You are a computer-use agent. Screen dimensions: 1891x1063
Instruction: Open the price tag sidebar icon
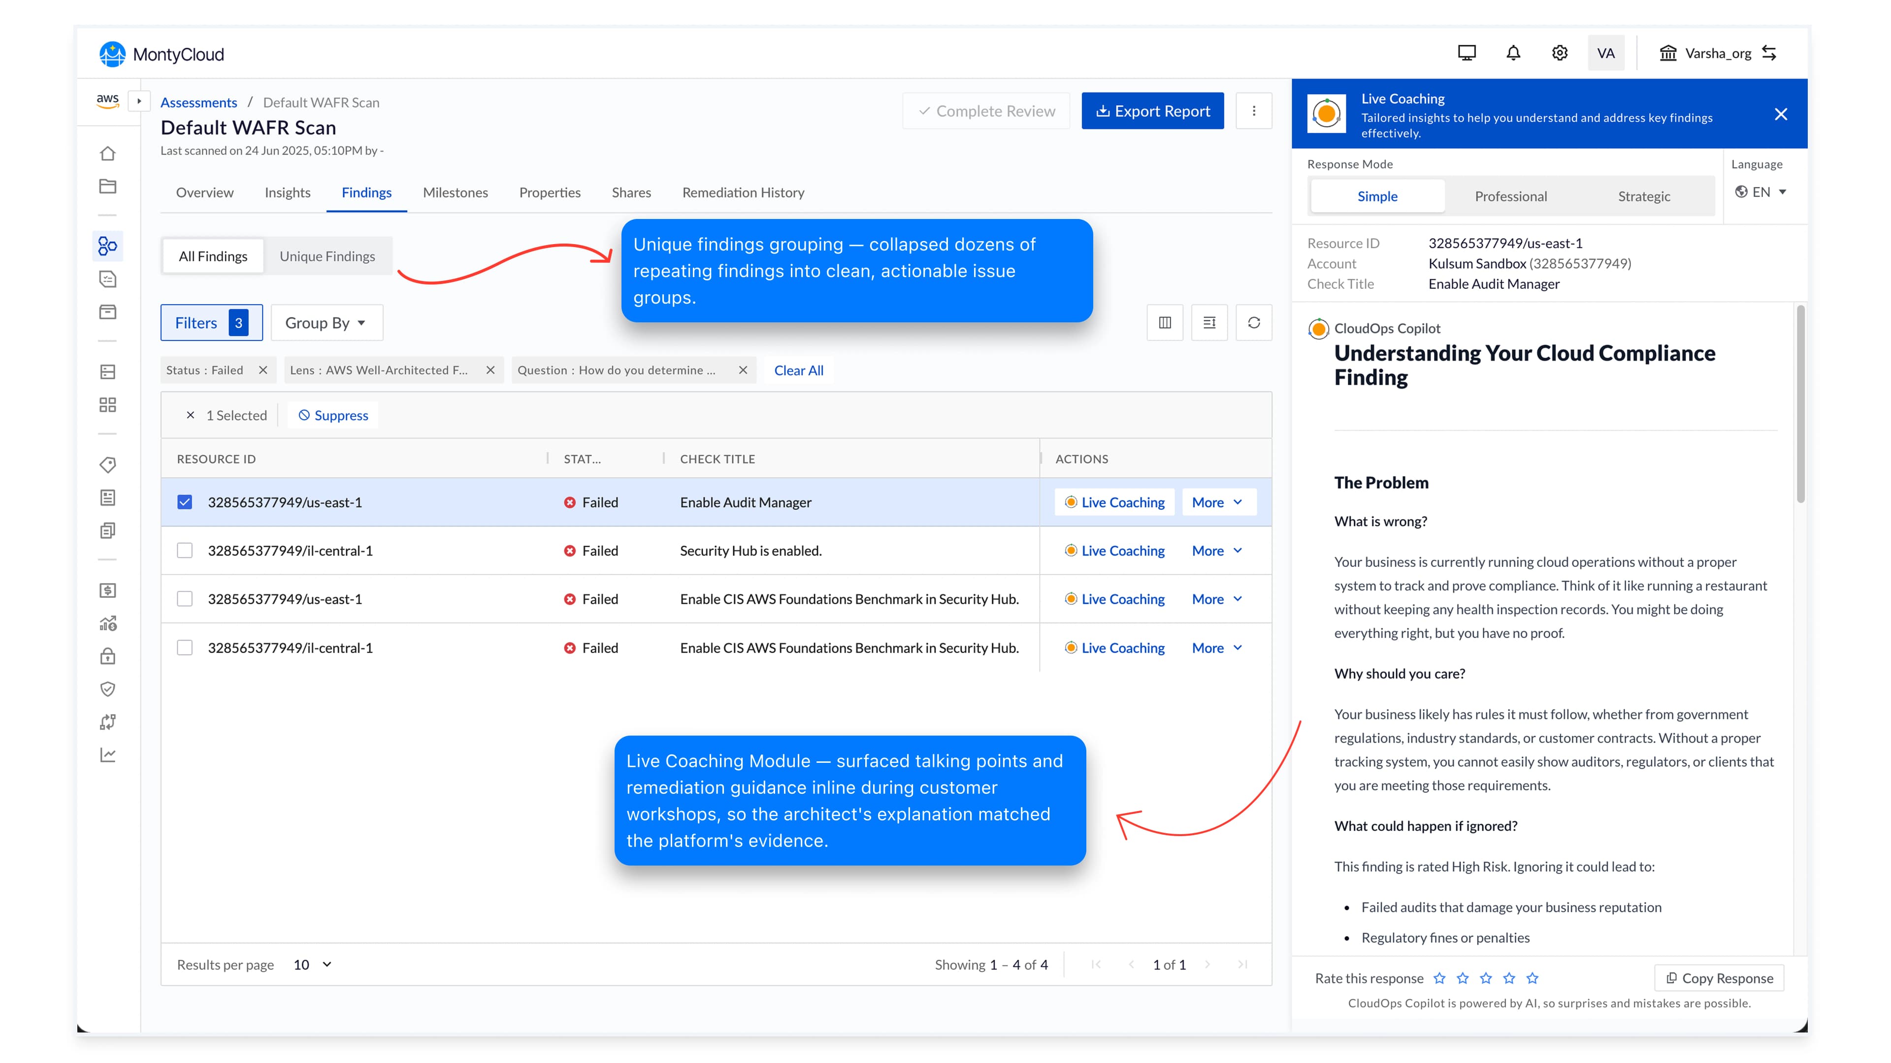(108, 465)
